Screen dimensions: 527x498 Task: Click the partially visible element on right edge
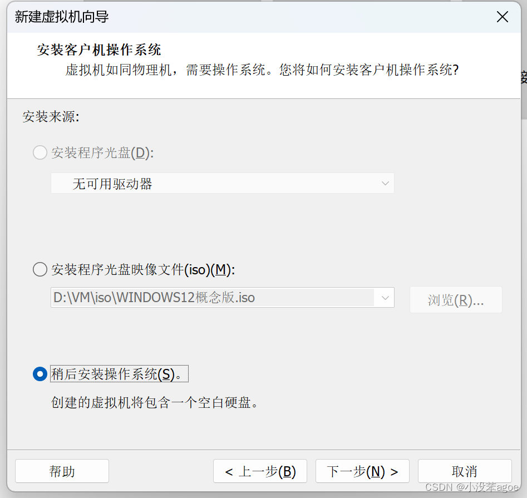tap(524, 78)
